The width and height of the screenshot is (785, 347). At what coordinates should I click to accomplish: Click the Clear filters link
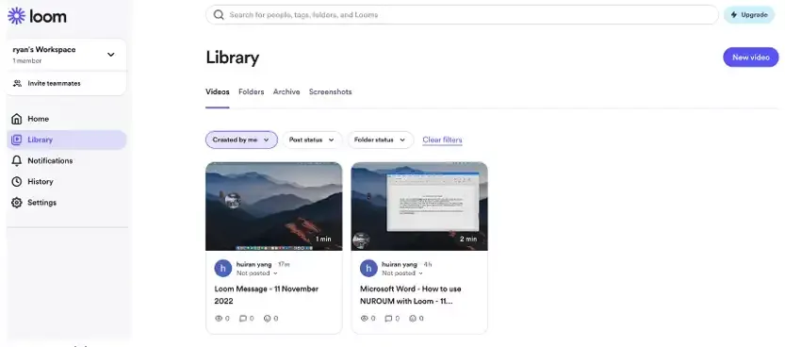443,140
